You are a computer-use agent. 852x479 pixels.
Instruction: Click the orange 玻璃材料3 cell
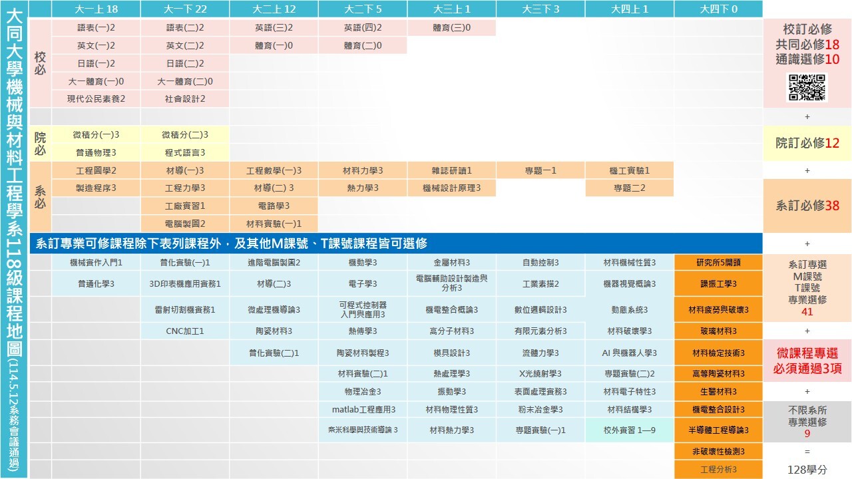click(x=718, y=331)
